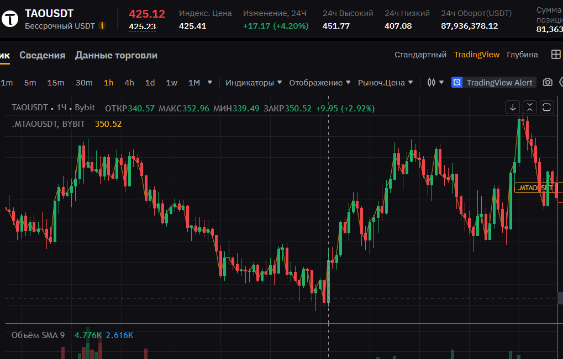Image resolution: width=563 pixels, height=359 pixels.
Task: Select the 30m timeframe
Action: click(84, 83)
